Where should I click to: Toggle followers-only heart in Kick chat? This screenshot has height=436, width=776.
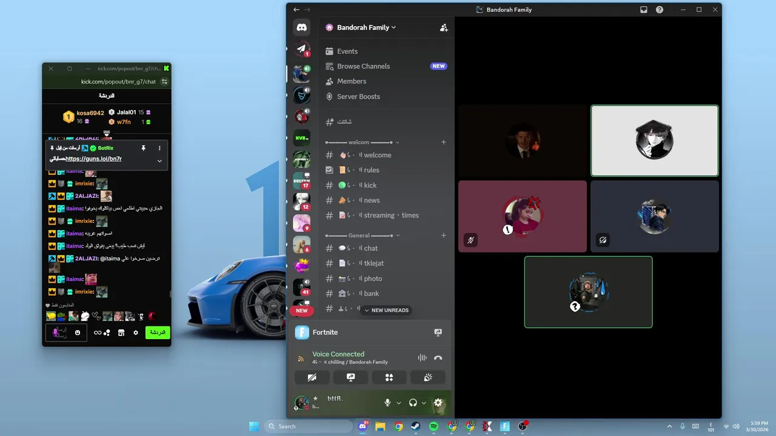[48, 305]
